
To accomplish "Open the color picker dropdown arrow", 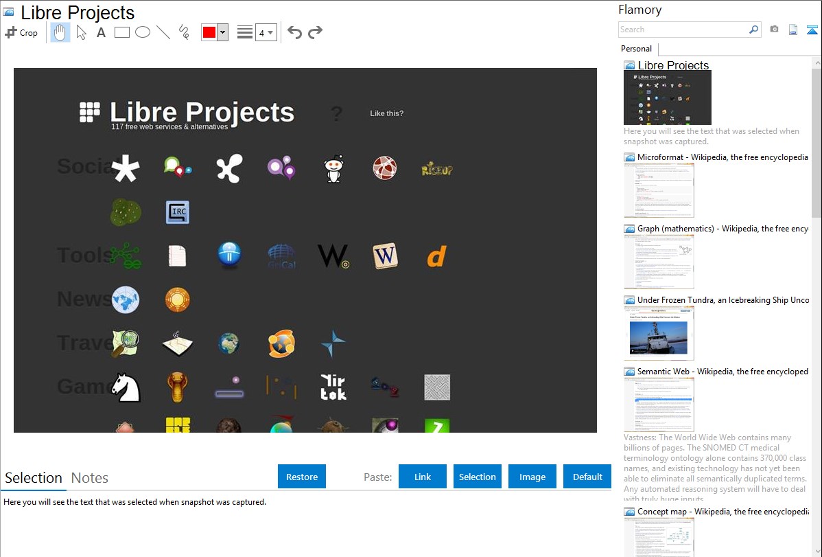I will [x=222, y=32].
